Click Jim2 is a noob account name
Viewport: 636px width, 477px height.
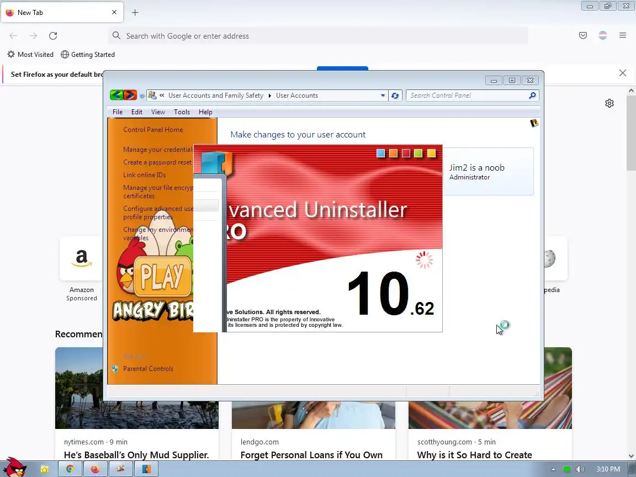(x=476, y=167)
